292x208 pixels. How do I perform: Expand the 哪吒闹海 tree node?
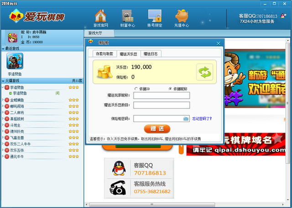[3, 106]
